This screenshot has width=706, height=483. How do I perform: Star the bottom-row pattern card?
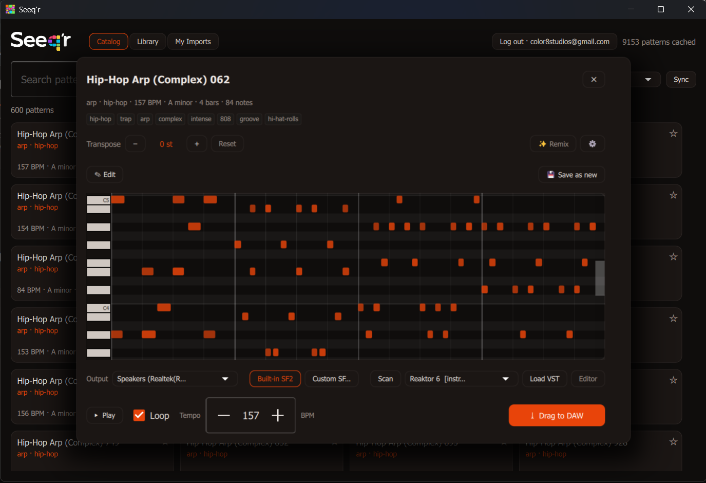tap(673, 442)
